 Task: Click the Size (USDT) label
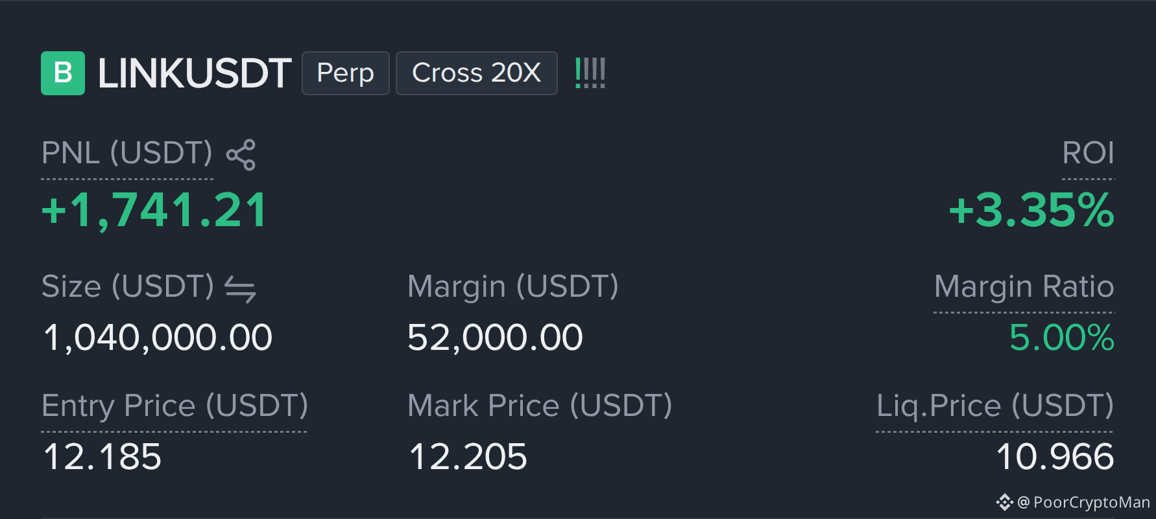click(x=128, y=287)
